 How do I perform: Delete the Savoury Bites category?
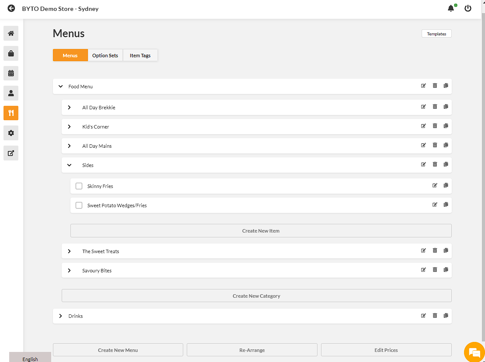(435, 270)
